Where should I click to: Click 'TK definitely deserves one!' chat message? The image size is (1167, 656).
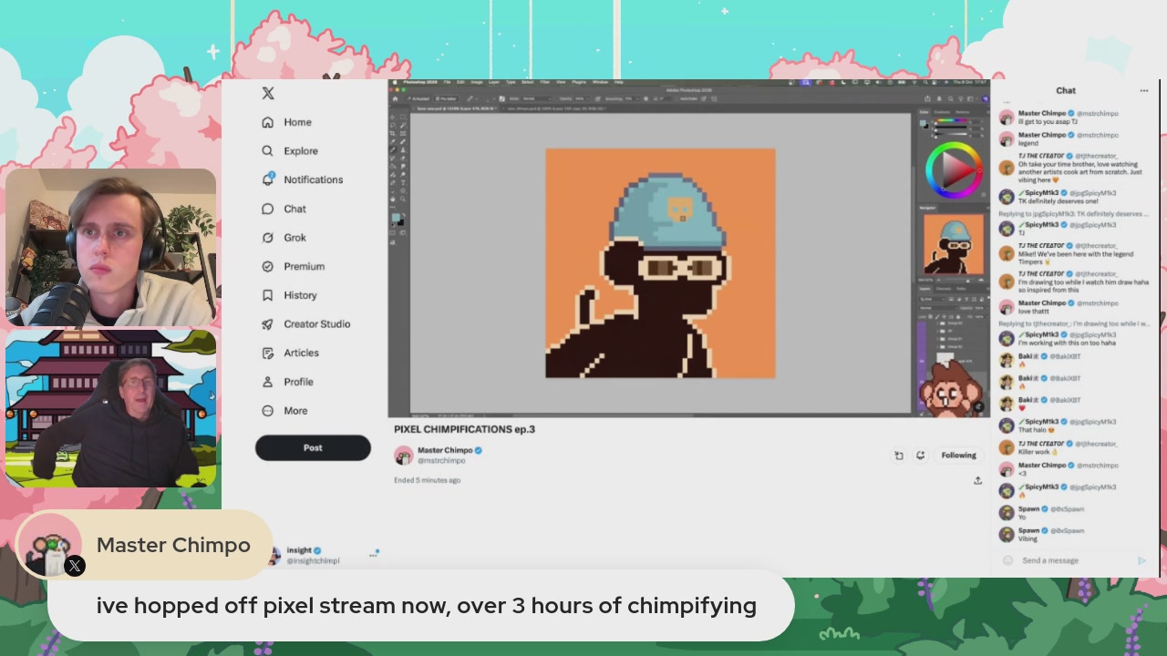point(1059,201)
